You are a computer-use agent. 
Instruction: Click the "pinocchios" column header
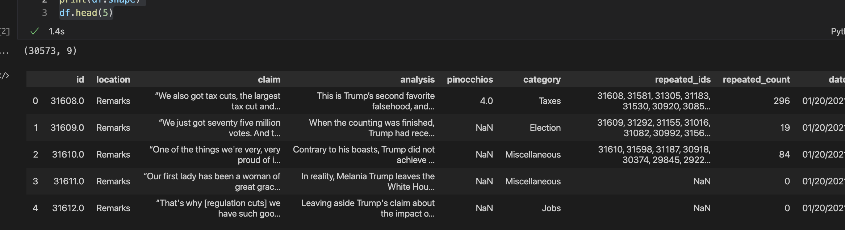470,80
